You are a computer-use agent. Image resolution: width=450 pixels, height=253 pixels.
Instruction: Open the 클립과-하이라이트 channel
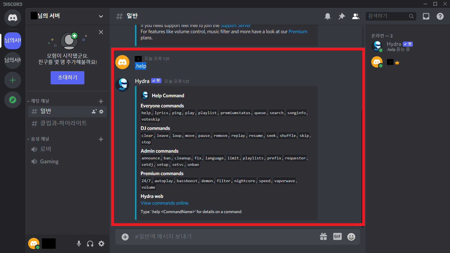pyautogui.click(x=67, y=123)
